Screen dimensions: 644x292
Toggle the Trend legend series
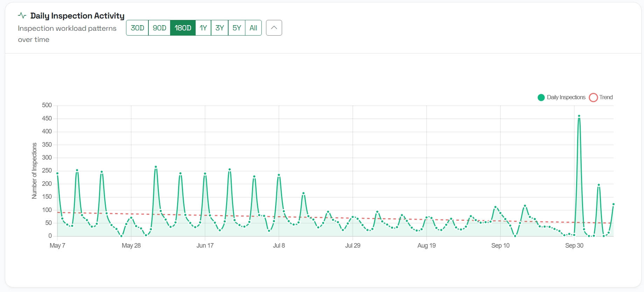601,97
